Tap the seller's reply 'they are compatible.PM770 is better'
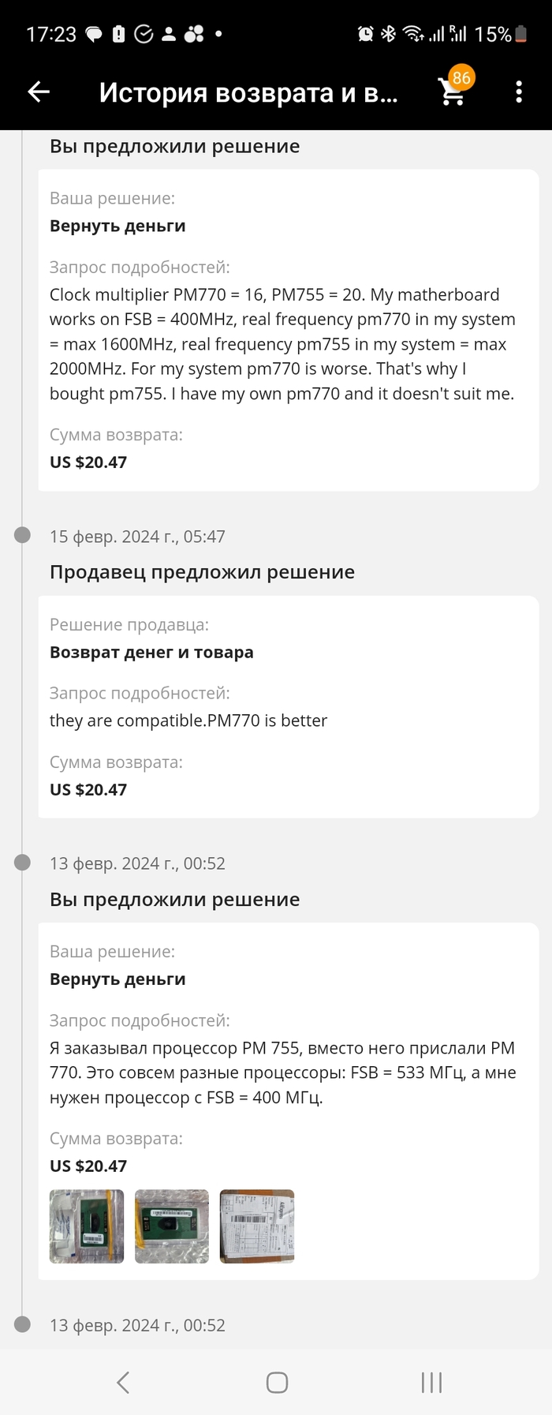552x1415 pixels. tap(188, 721)
